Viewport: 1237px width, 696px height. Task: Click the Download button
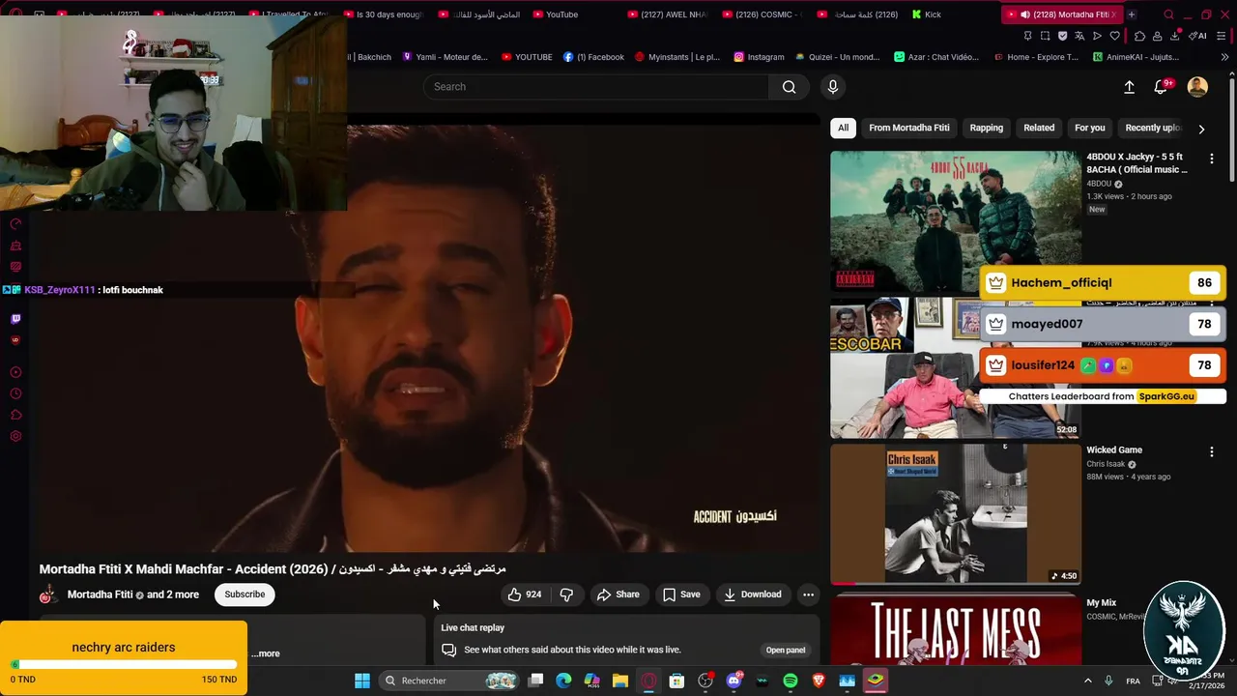click(x=752, y=594)
